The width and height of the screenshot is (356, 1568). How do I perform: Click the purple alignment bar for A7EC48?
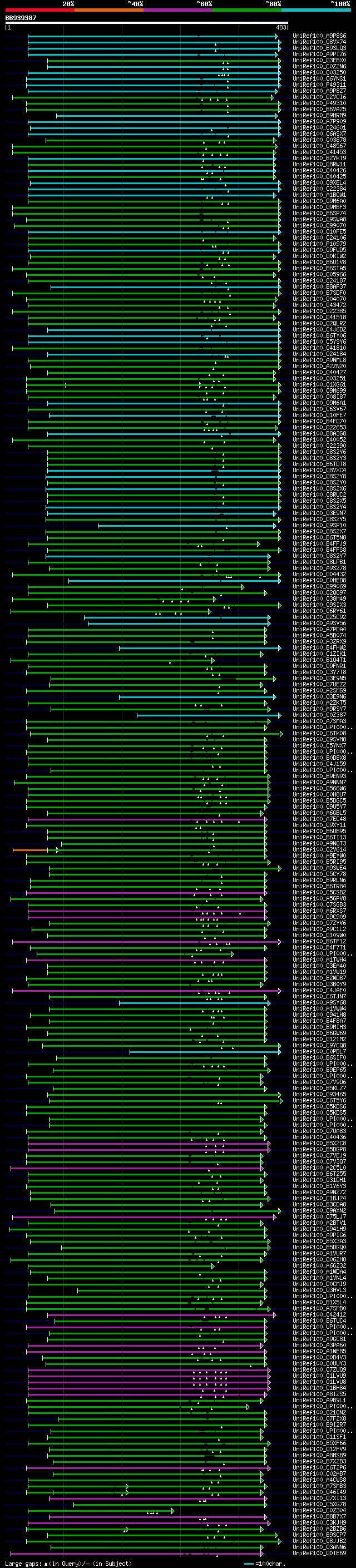[146, 819]
